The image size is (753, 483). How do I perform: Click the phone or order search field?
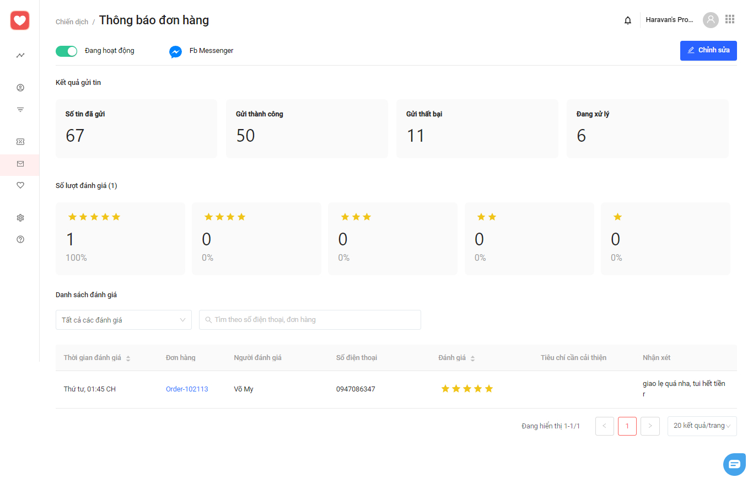tap(310, 320)
